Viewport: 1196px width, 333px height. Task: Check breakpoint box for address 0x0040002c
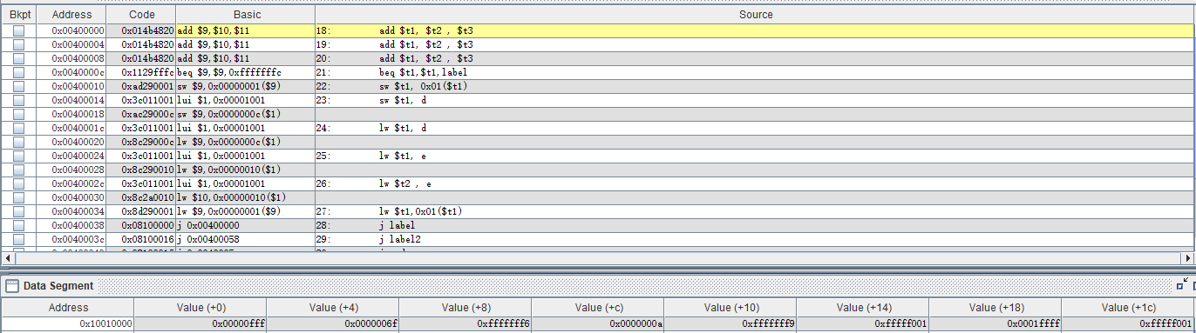[x=17, y=183]
